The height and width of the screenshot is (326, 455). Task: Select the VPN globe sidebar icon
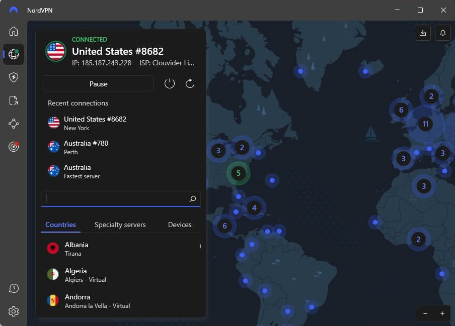click(x=14, y=54)
